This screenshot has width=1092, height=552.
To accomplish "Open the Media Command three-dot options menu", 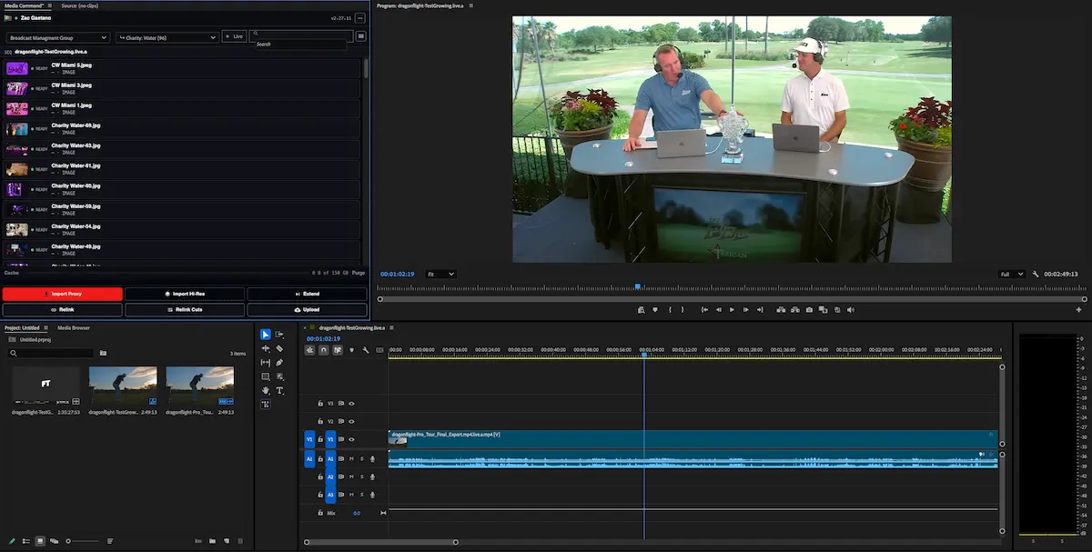I will tap(361, 17).
